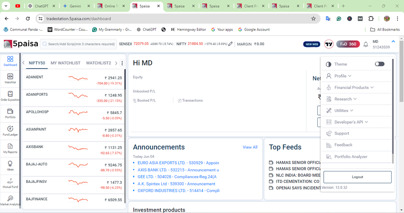
Task: Open the FnO 360 button
Action: click(348, 44)
